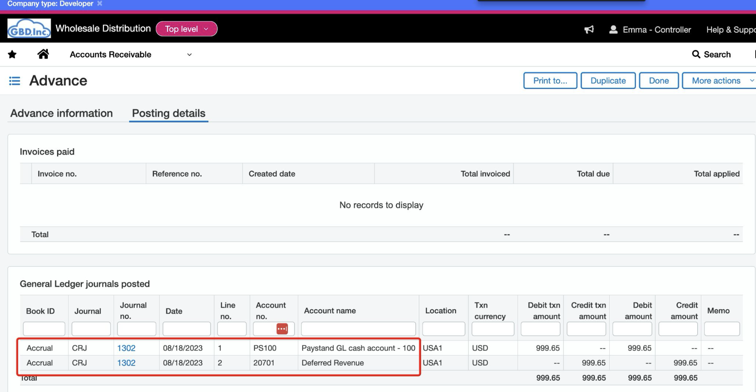Click the Date filter field
Viewport: 756px width, 392px height.
click(187, 329)
